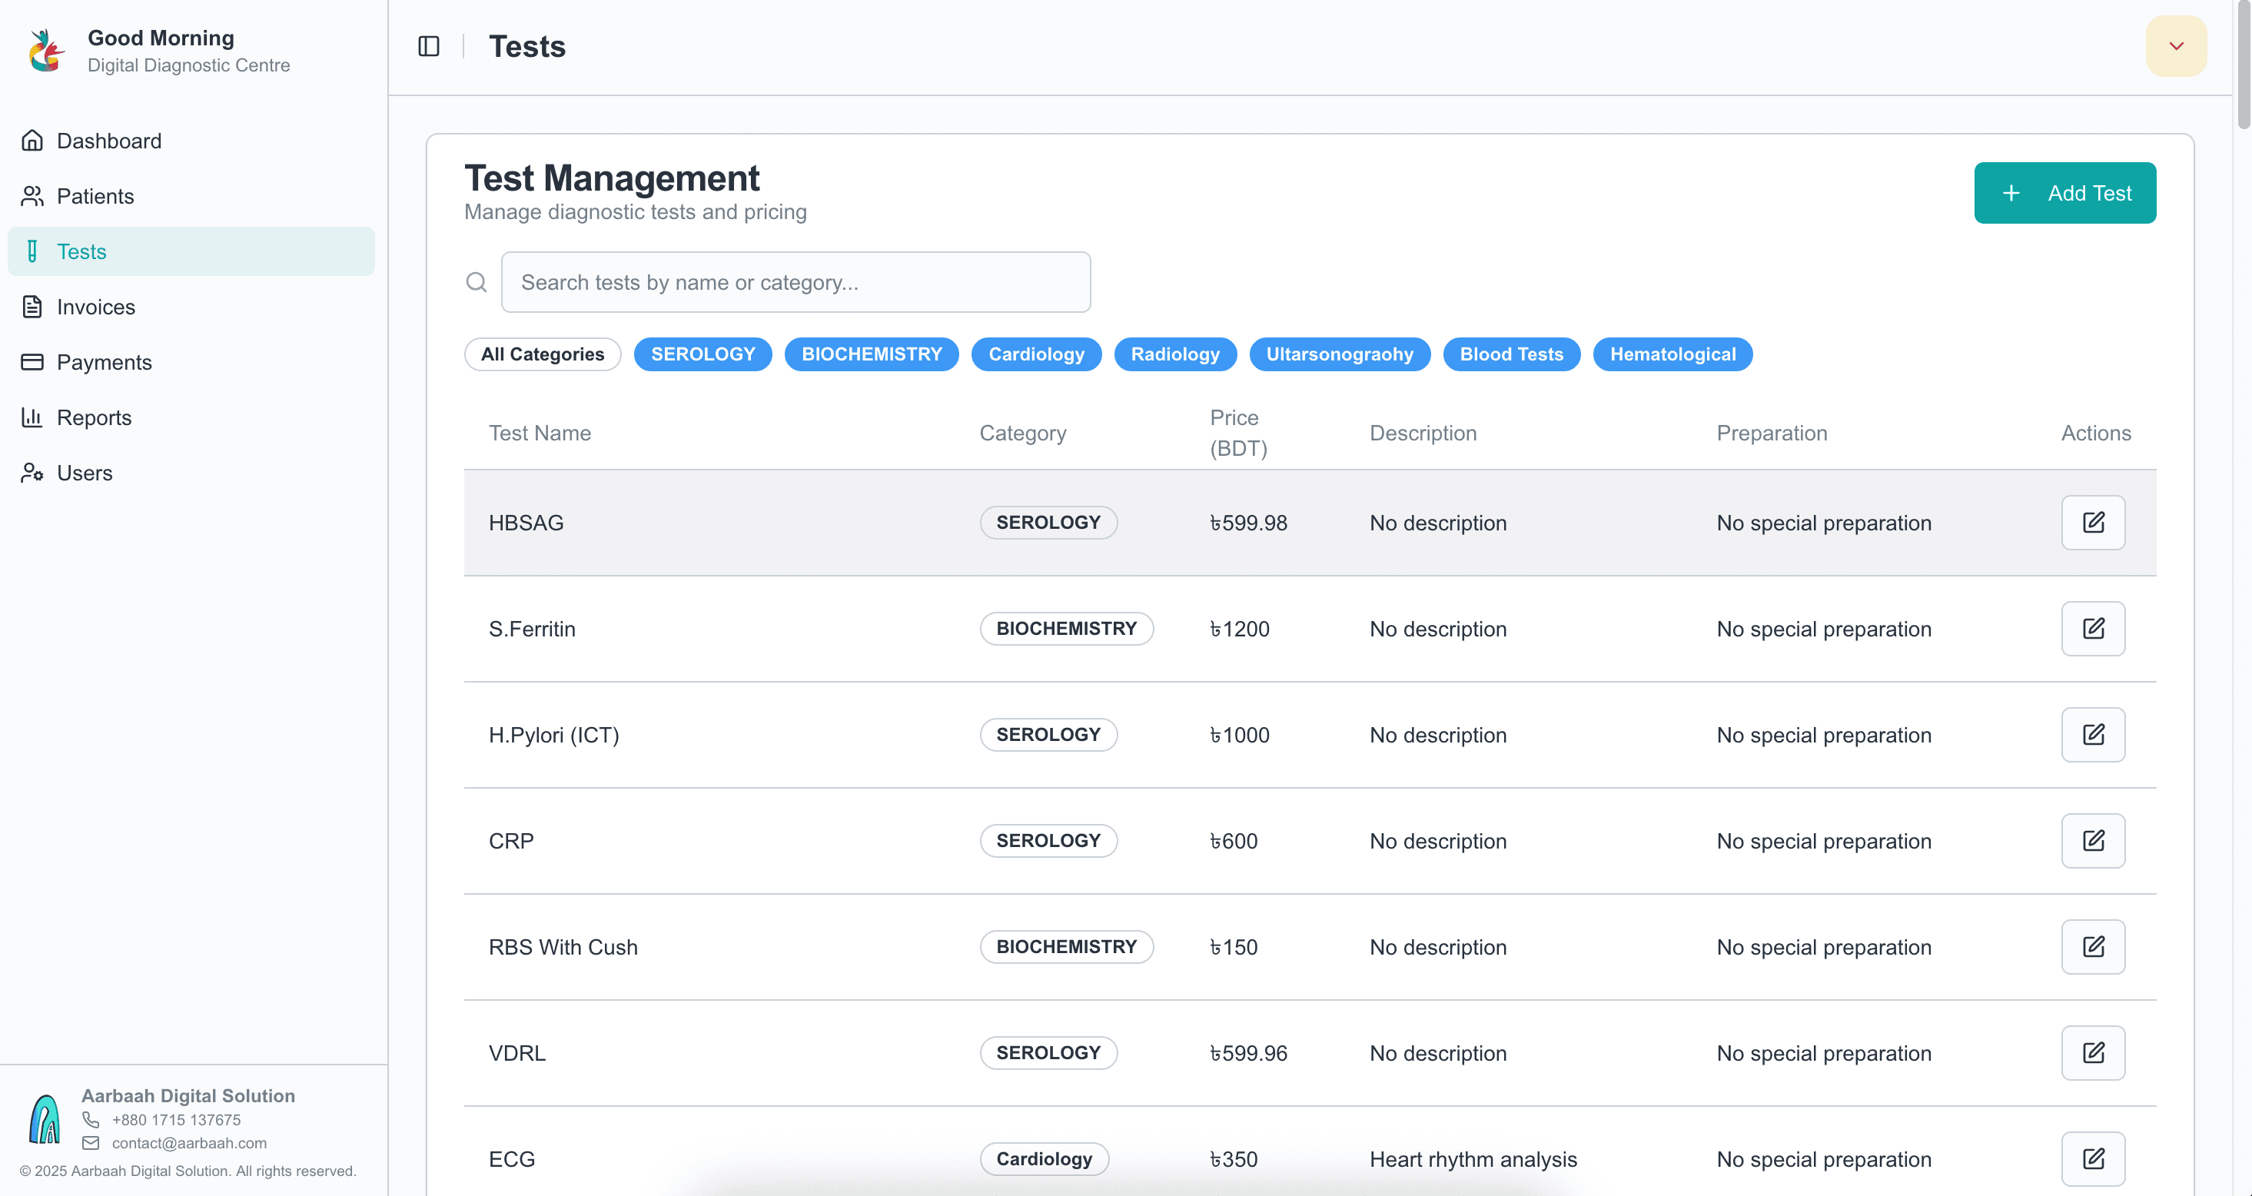Screen dimensions: 2252x1196
Task: Filter by Blood Tests category
Action: (1512, 354)
